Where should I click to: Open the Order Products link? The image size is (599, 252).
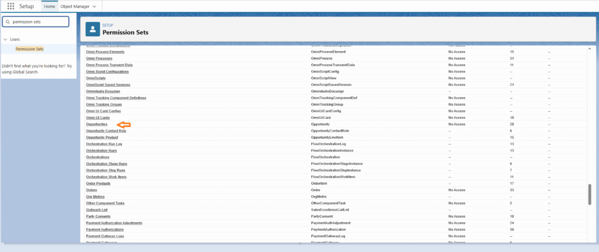[x=98, y=184]
